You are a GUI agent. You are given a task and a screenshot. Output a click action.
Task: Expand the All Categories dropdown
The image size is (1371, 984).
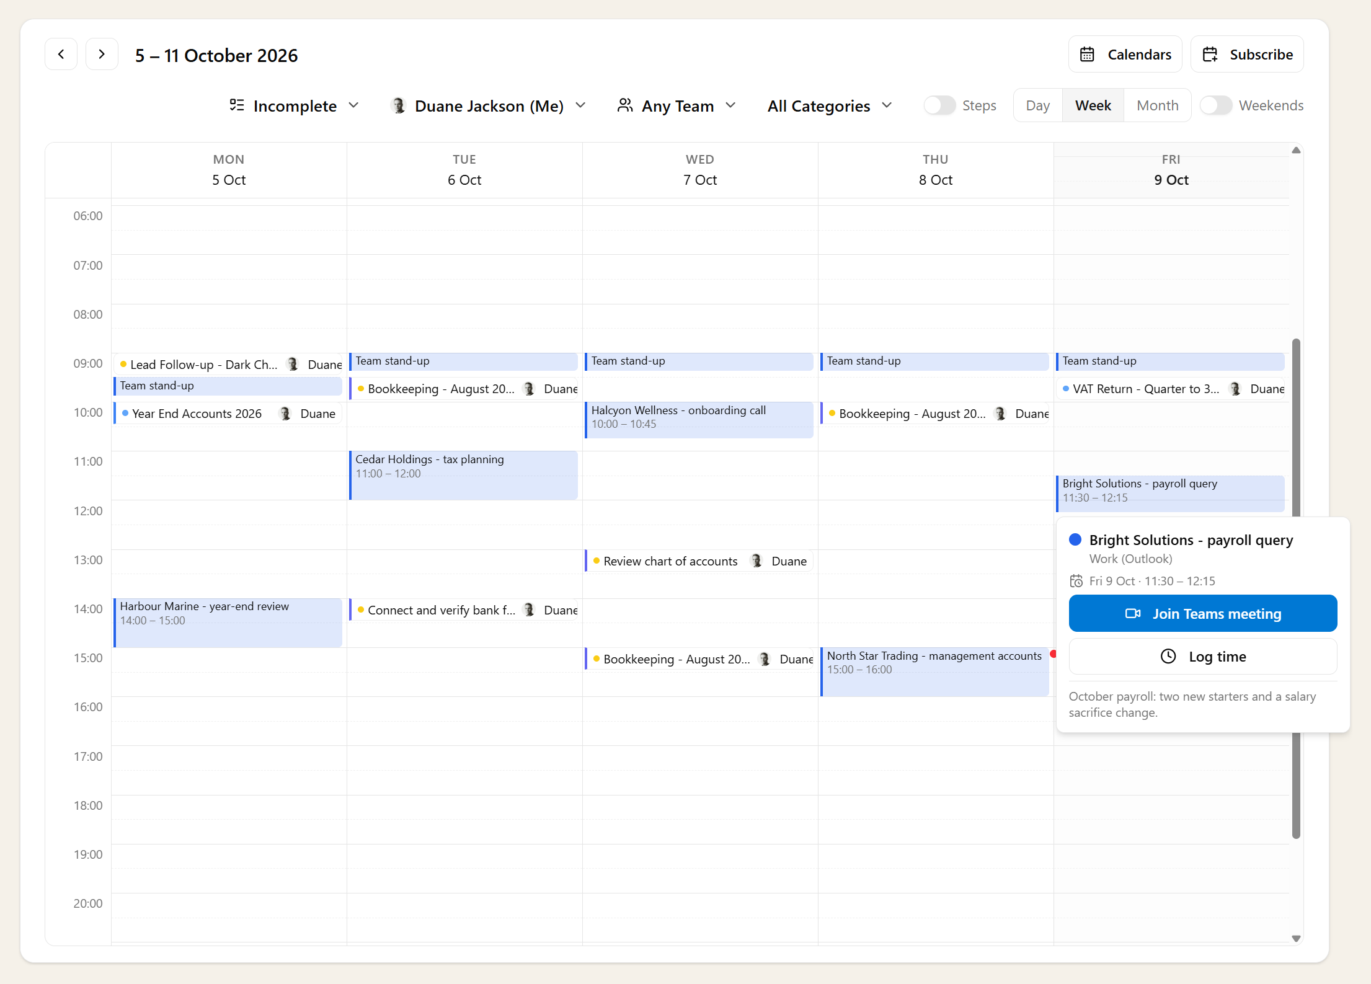[830, 105]
